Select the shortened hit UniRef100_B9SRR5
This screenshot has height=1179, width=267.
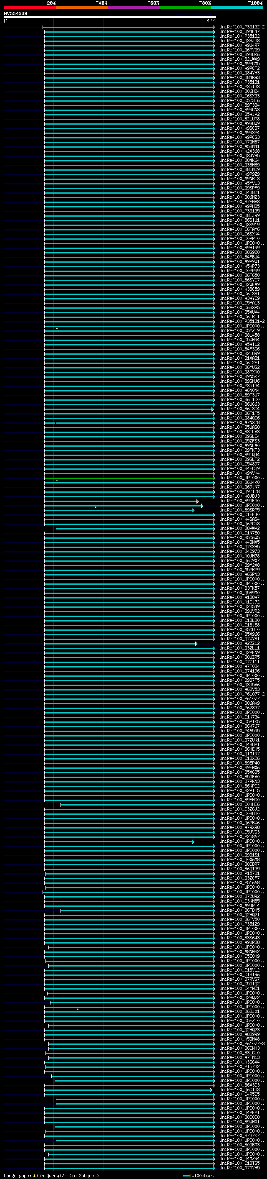coord(239,510)
